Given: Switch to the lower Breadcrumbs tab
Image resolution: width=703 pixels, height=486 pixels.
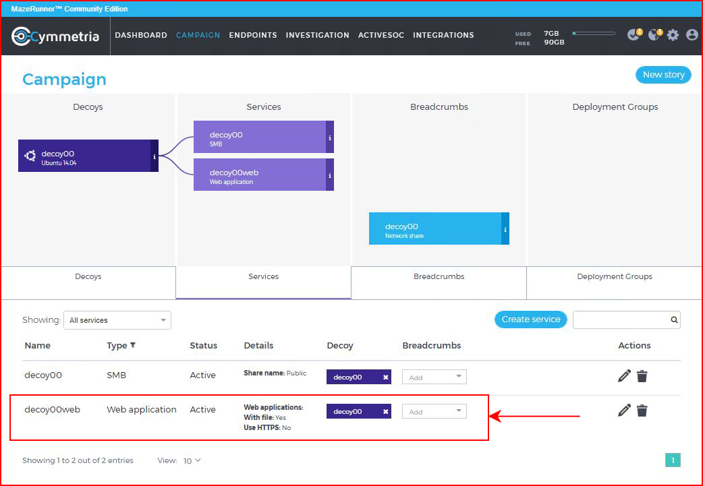Looking at the screenshot, I should (439, 283).
